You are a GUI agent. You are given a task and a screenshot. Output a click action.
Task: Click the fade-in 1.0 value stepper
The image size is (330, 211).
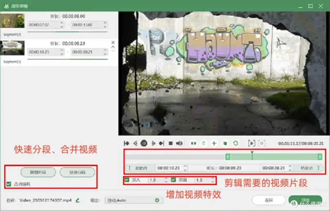coord(166,180)
